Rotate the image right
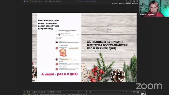The height and width of the screenshot is (95, 169). click(x=30, y=92)
